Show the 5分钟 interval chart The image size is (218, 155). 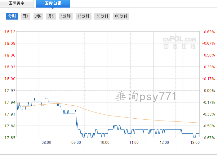(x=66, y=16)
